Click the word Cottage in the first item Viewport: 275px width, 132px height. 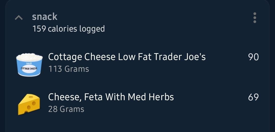[65, 57]
